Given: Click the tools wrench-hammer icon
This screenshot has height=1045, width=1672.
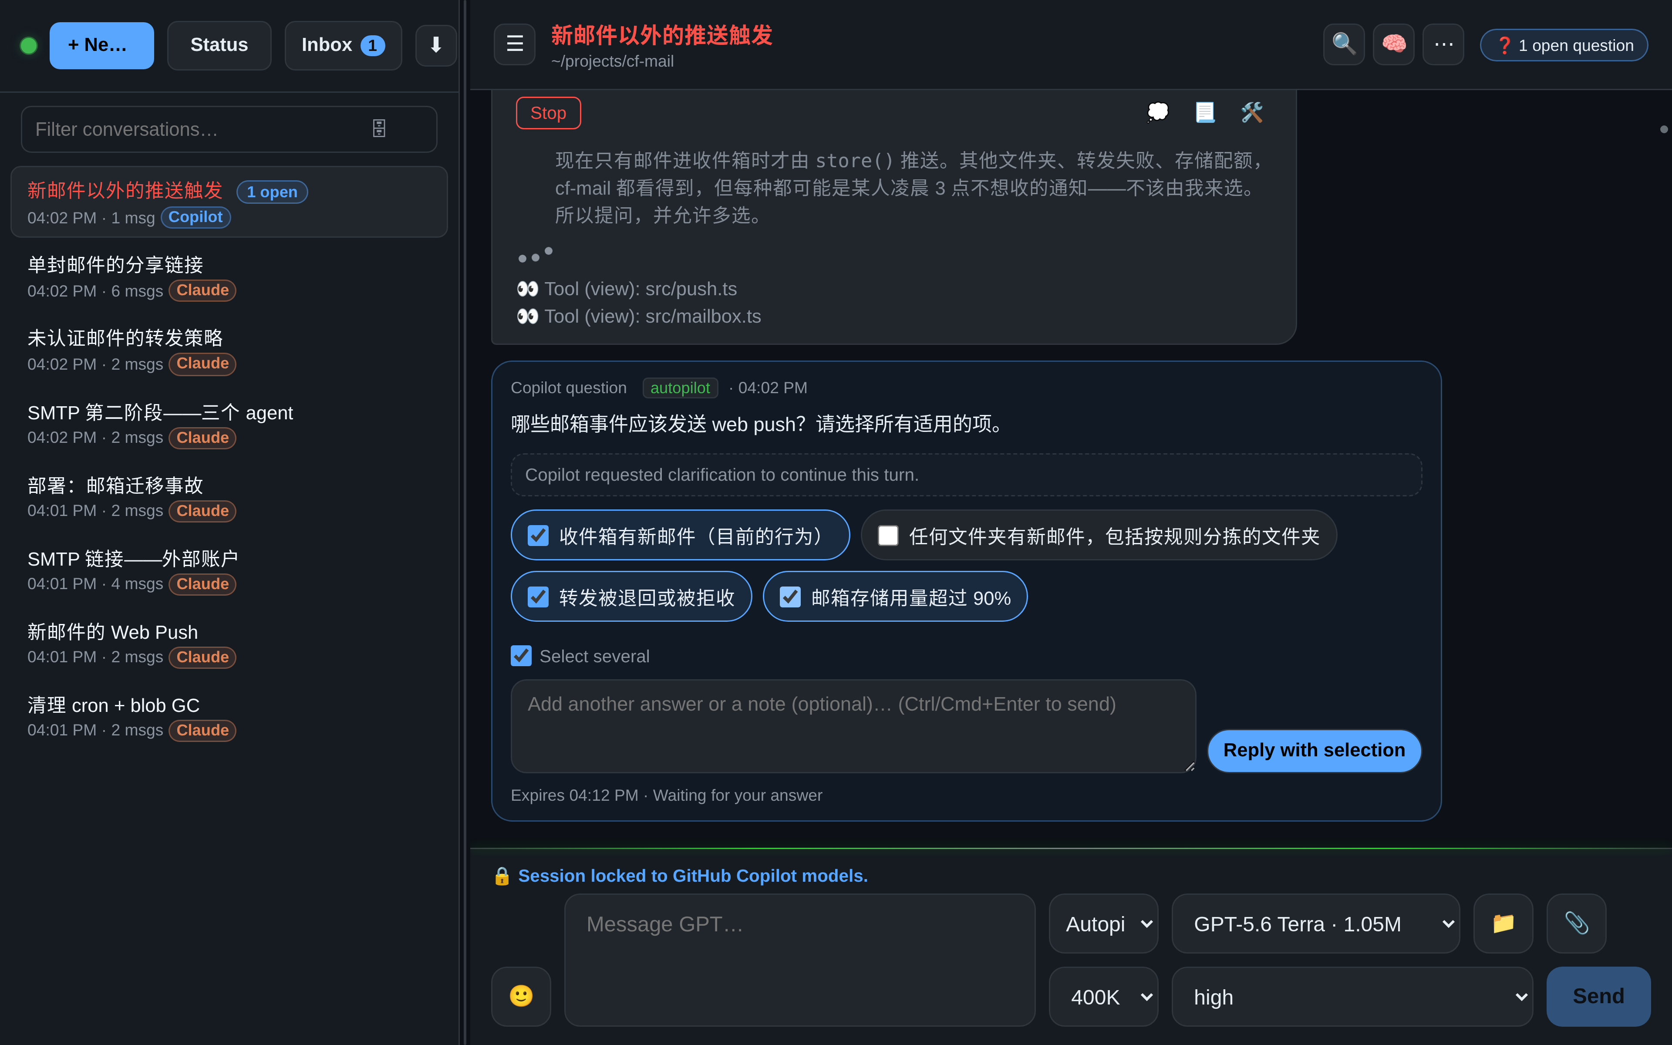Looking at the screenshot, I should [x=1252, y=112].
